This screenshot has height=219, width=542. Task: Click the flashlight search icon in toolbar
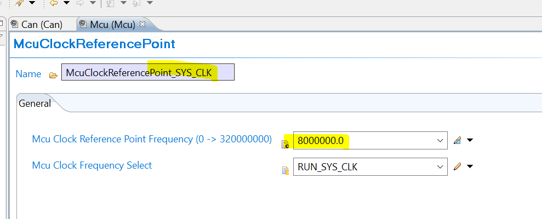[x=18, y=3]
